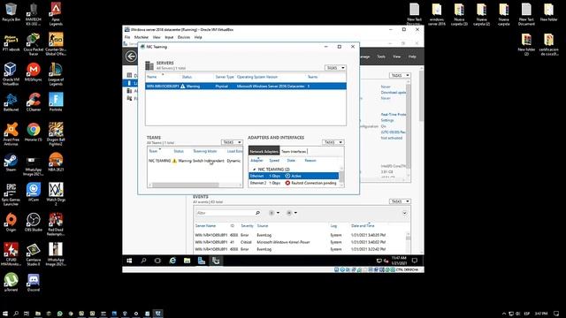Sort servers by Operating System Version column
Screen dimensions: 566x318
tap(257, 77)
